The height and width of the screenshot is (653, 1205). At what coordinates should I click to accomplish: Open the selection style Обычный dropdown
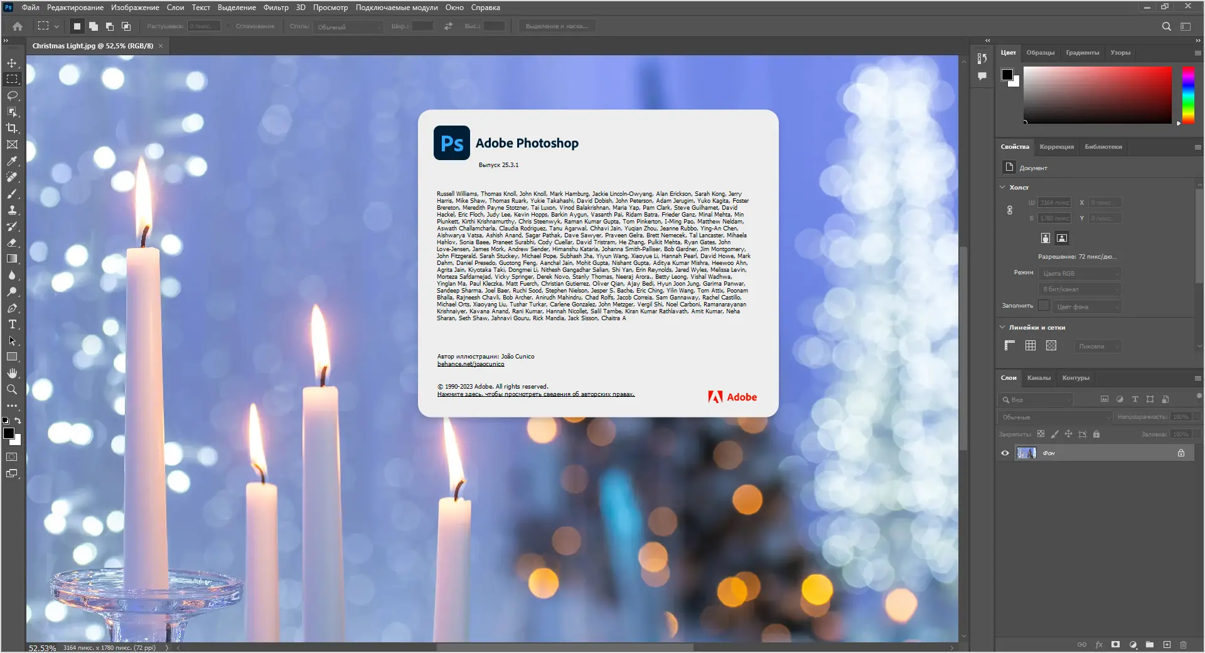348,27
